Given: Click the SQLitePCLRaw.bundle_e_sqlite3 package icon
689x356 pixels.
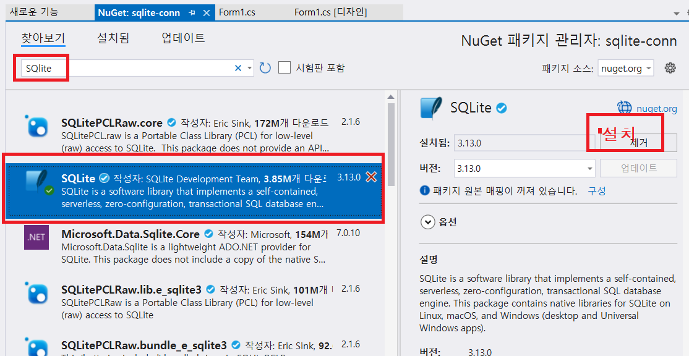Looking at the screenshot, I should click(x=37, y=347).
